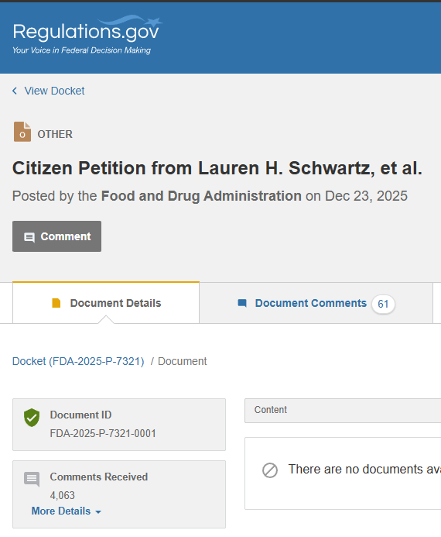Click 'Your Voice in Federal Decision Making' tagline

click(x=81, y=50)
